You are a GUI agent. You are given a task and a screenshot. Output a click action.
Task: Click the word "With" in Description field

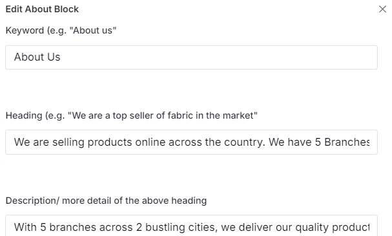[25, 227]
